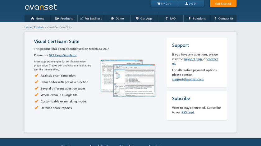
Task: Click checkmark beside Detailed score reports
Action: (x=36, y=108)
